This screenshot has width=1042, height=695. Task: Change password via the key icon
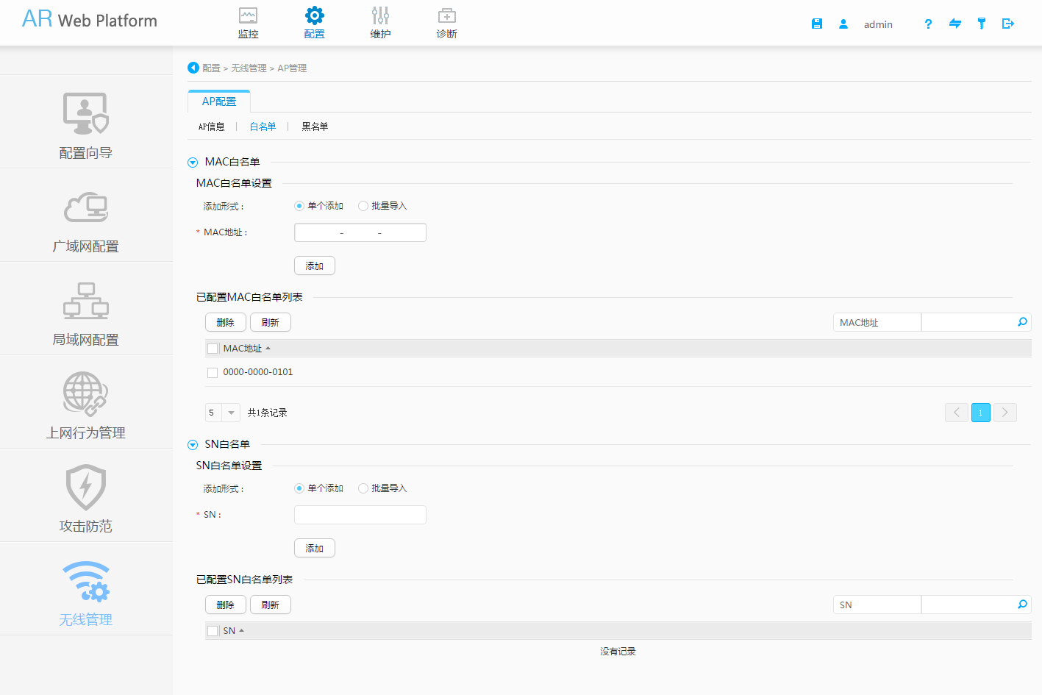point(981,24)
